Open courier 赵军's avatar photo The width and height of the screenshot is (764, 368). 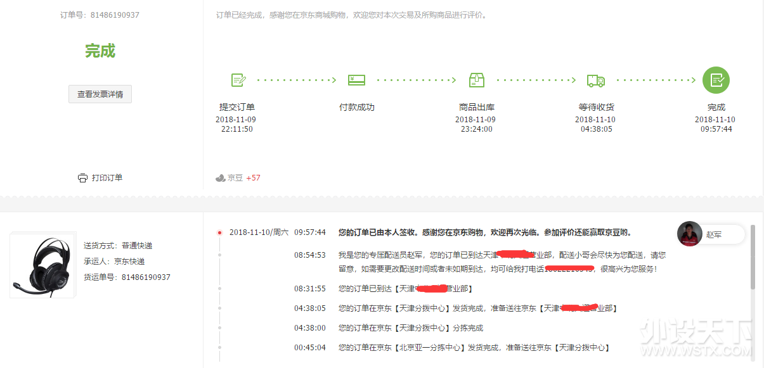coord(689,234)
